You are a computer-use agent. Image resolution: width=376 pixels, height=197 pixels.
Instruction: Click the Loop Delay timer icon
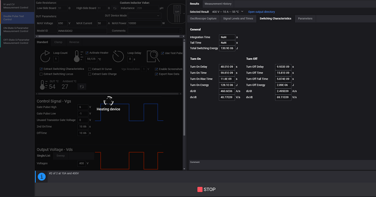click(118, 56)
